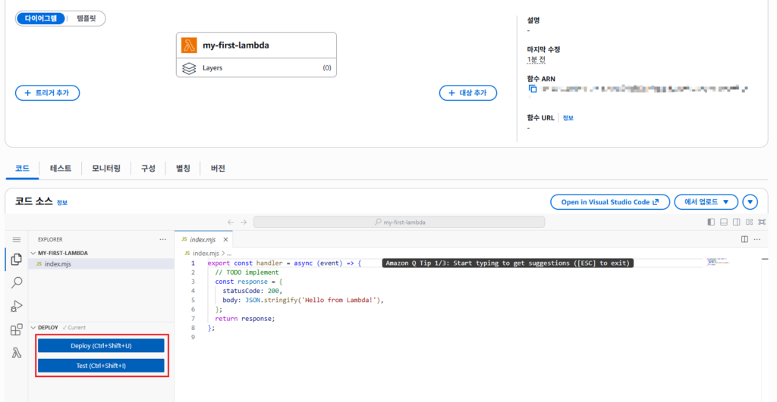
Task: Open the 버전 tab
Action: click(x=218, y=169)
